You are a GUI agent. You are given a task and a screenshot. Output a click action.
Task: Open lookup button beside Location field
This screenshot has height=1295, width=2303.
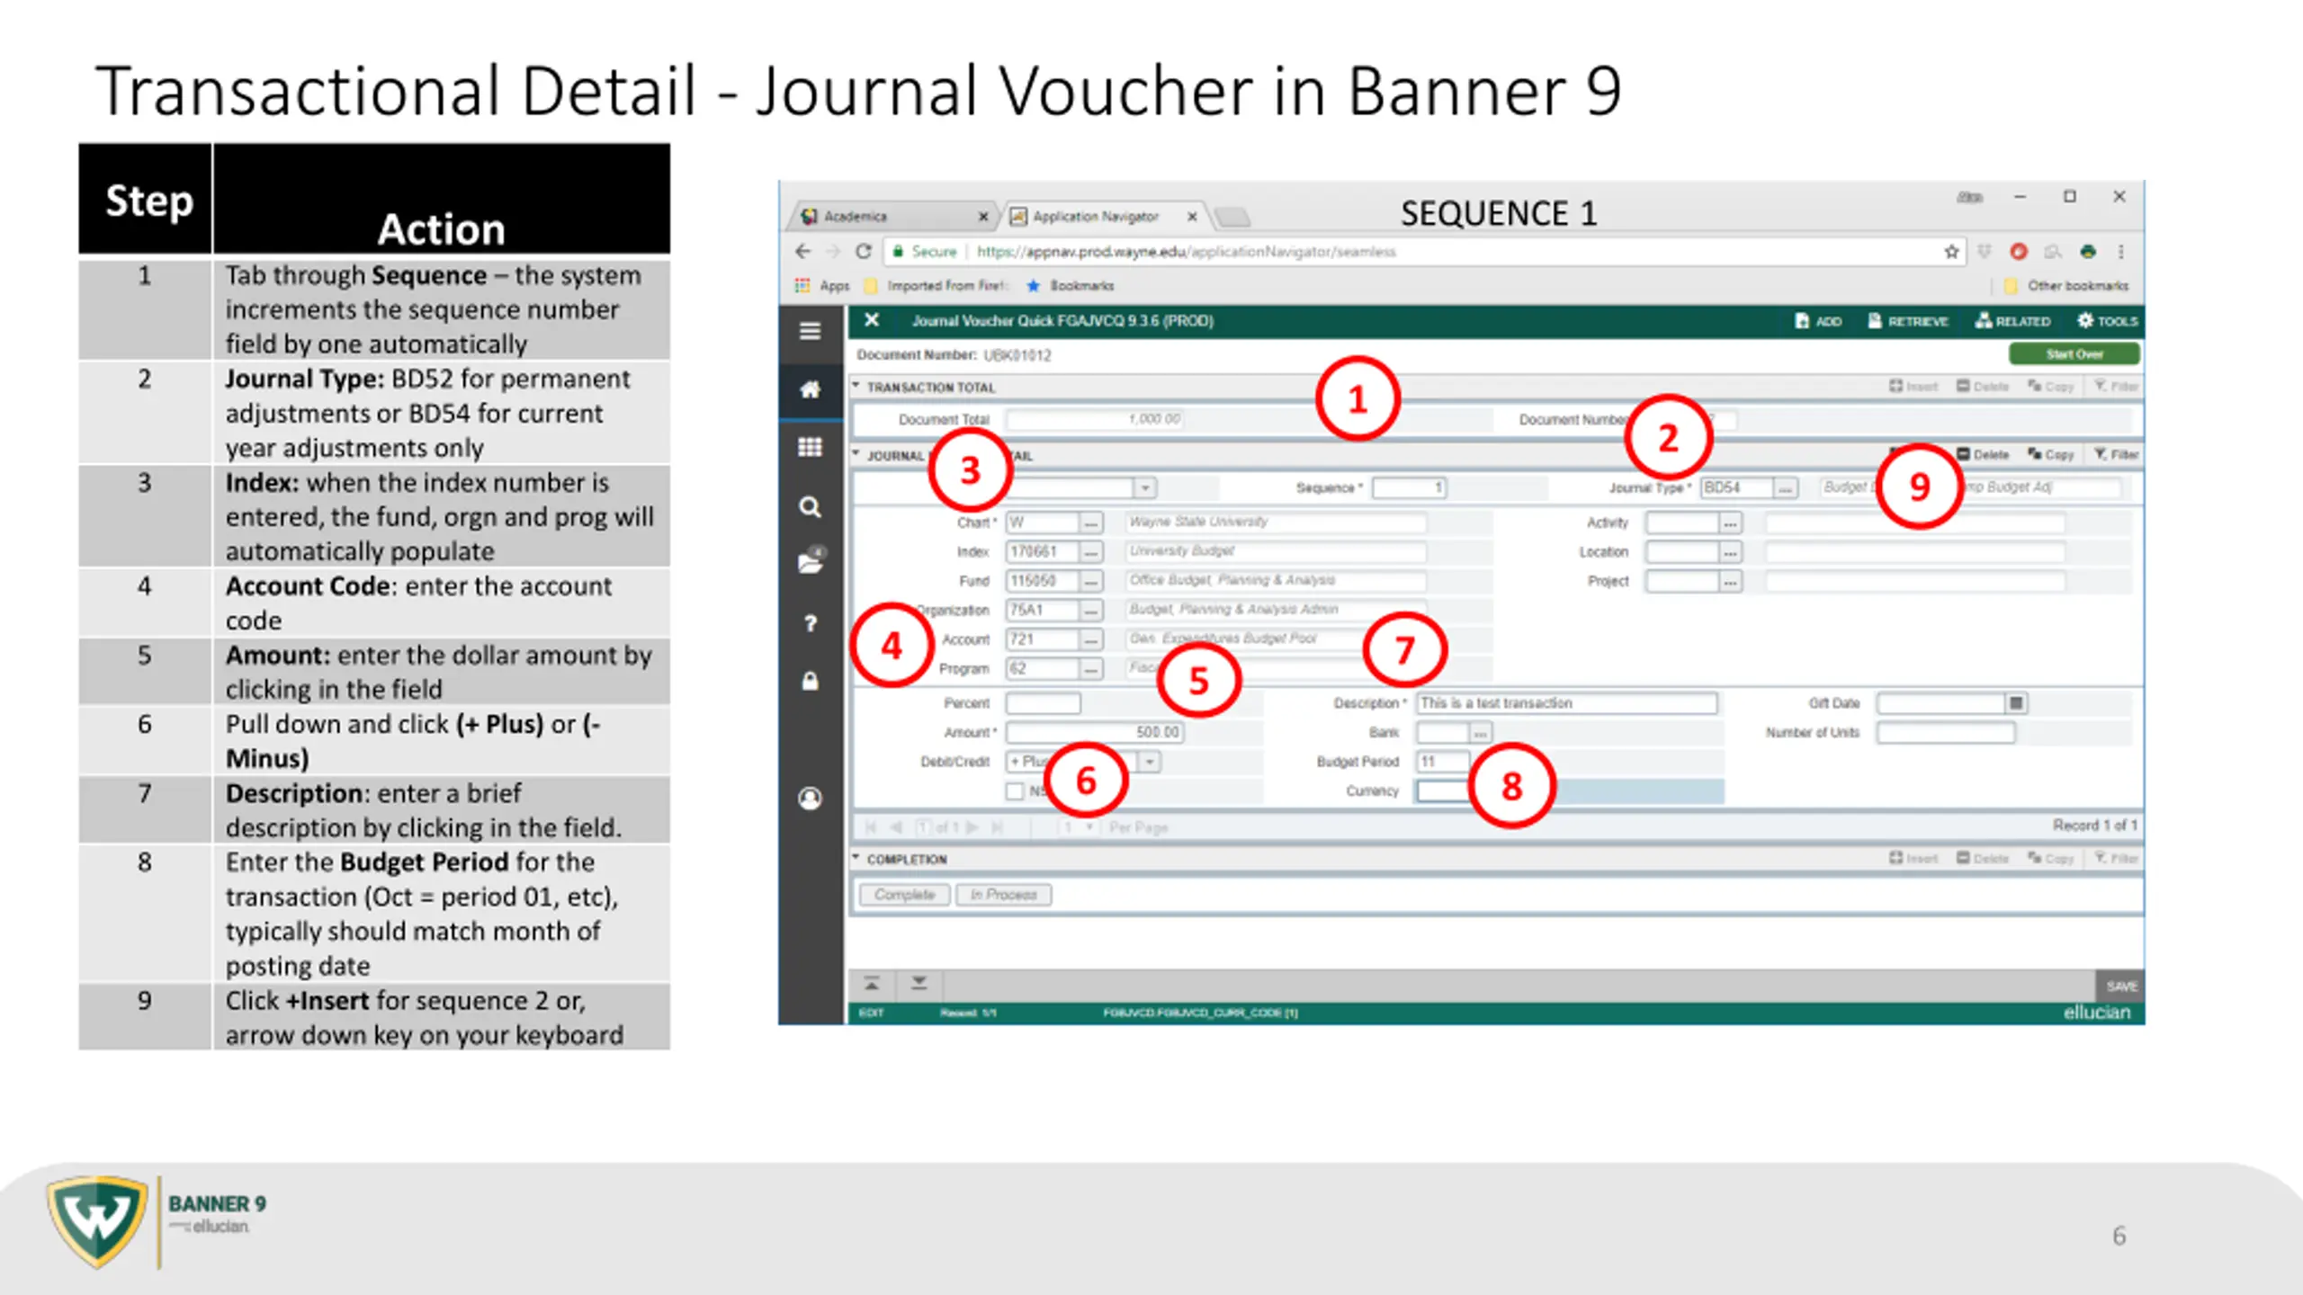1730,551
